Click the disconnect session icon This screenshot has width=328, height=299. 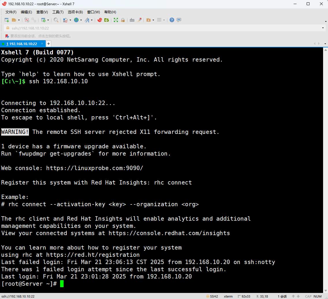(x=34, y=20)
